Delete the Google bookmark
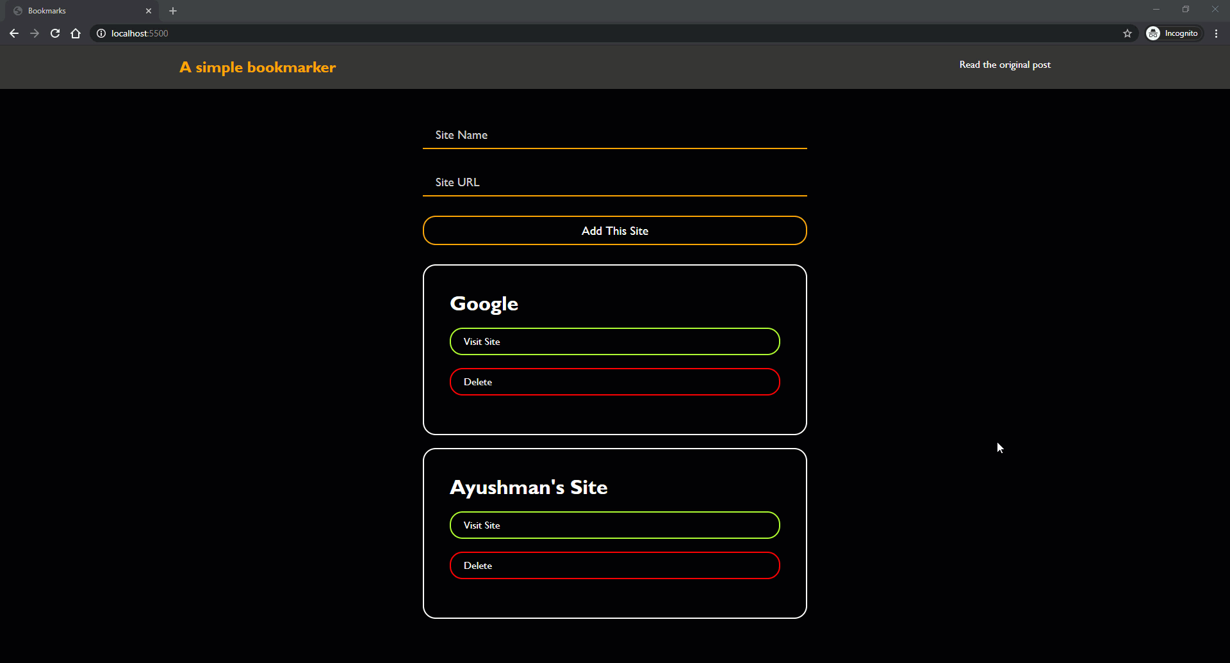Screen dimensions: 1230x663 (615, 382)
